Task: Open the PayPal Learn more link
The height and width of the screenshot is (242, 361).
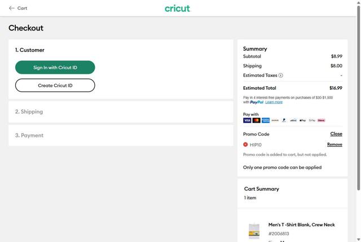Action: pyautogui.click(x=274, y=102)
